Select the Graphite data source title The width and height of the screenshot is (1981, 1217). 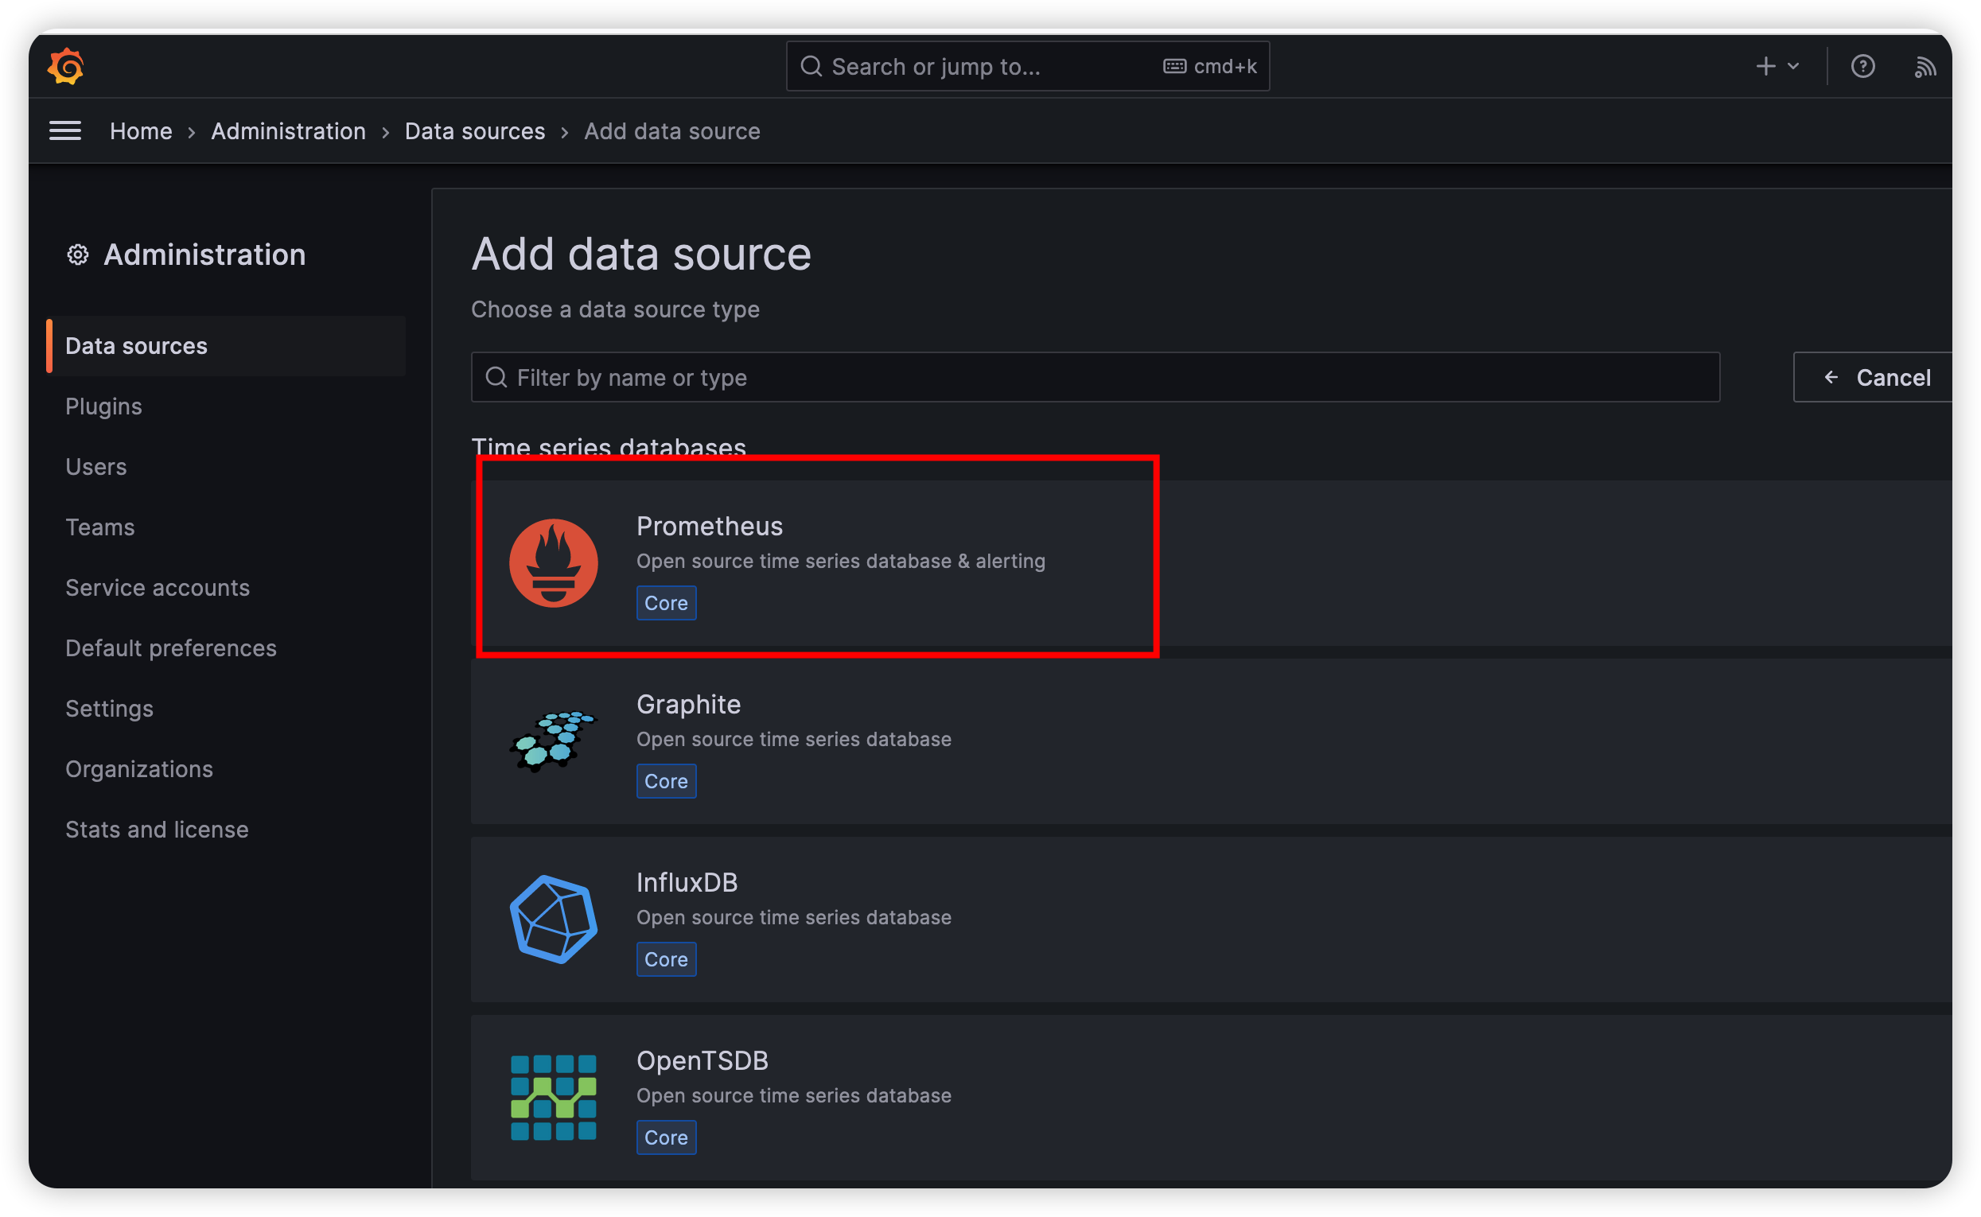tap(688, 704)
